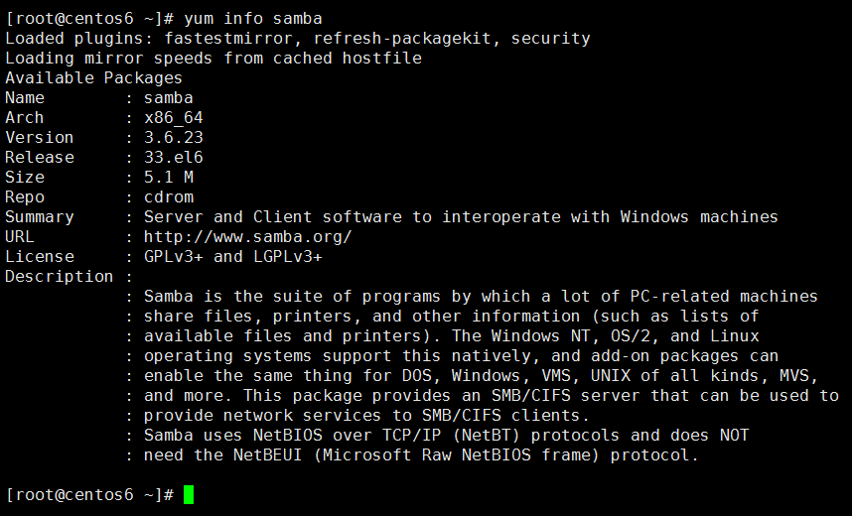
Task: Click the Version value 3.6.23
Action: point(174,137)
